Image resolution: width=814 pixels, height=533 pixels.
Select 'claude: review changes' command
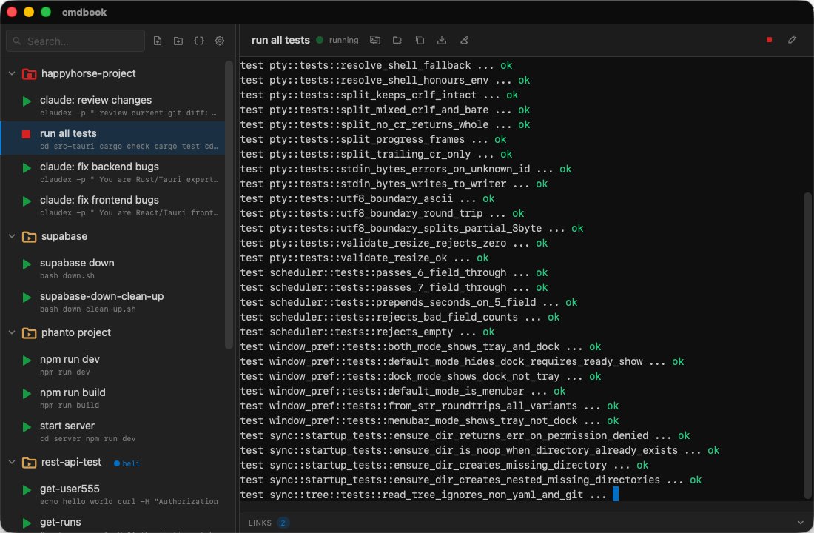(x=113, y=105)
